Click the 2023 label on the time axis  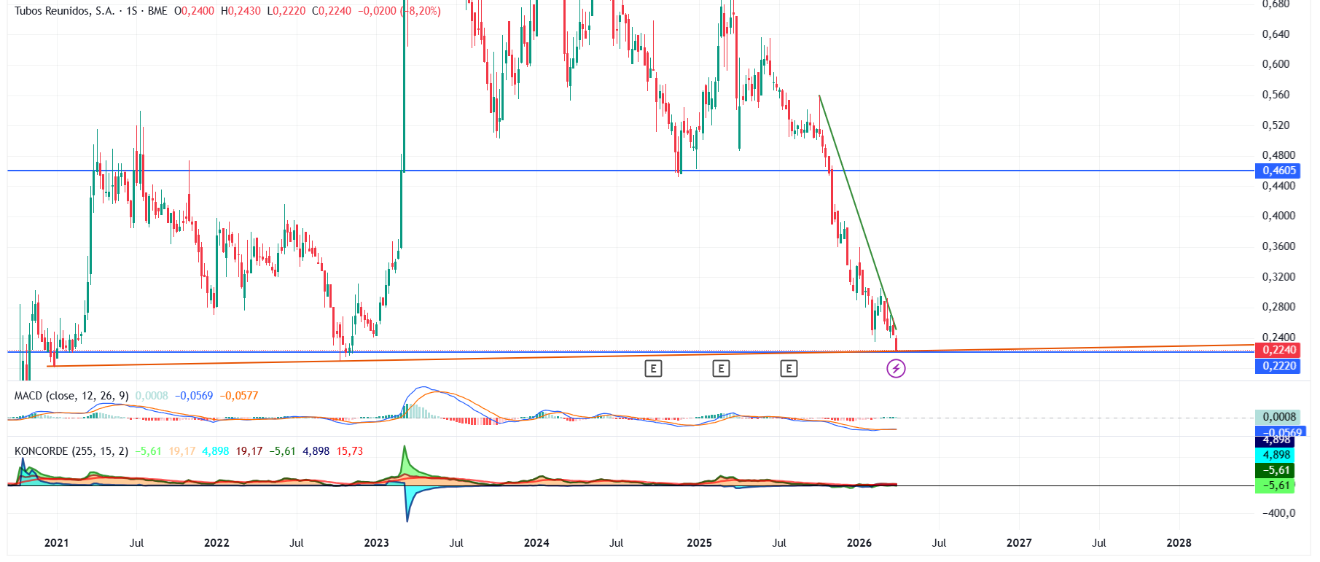(376, 543)
